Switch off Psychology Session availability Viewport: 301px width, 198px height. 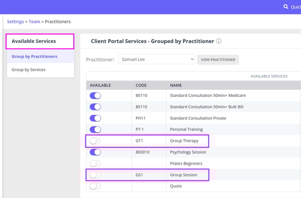click(95, 152)
